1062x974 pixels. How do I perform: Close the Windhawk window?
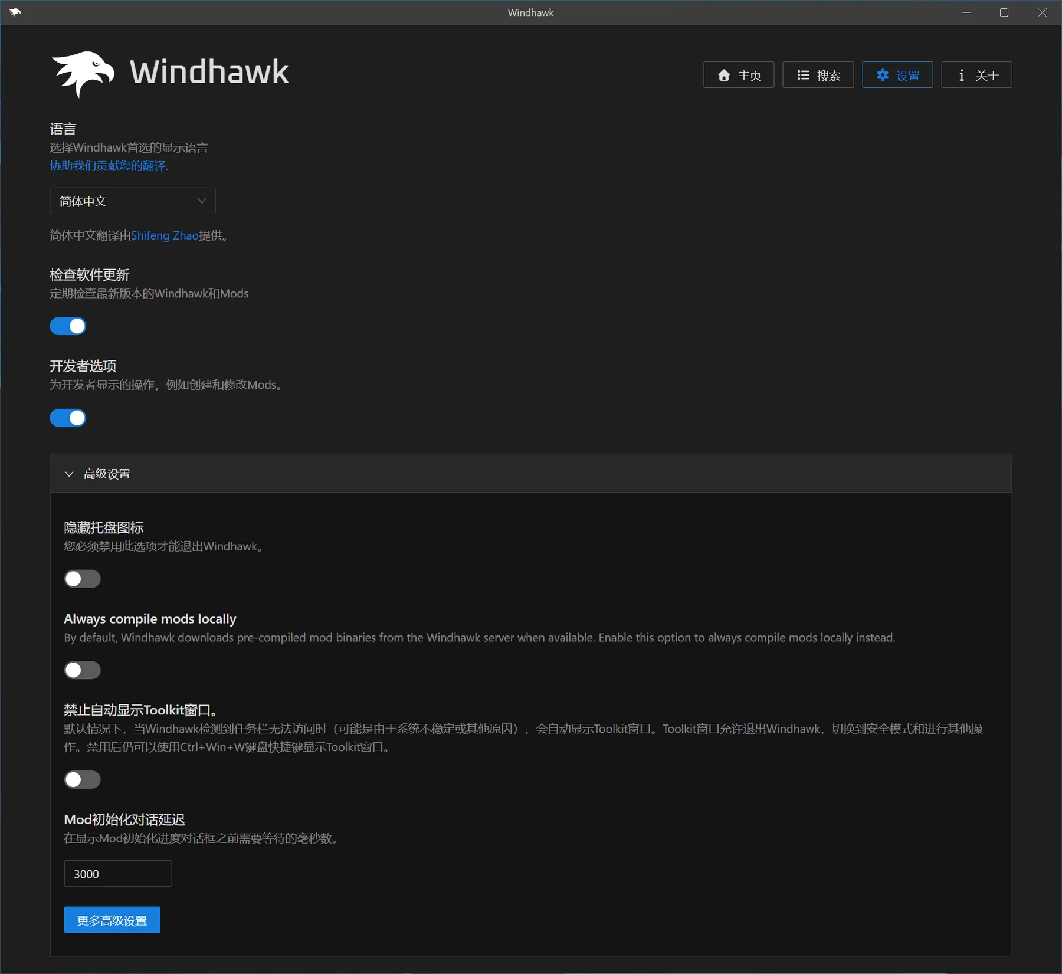[x=1043, y=12]
